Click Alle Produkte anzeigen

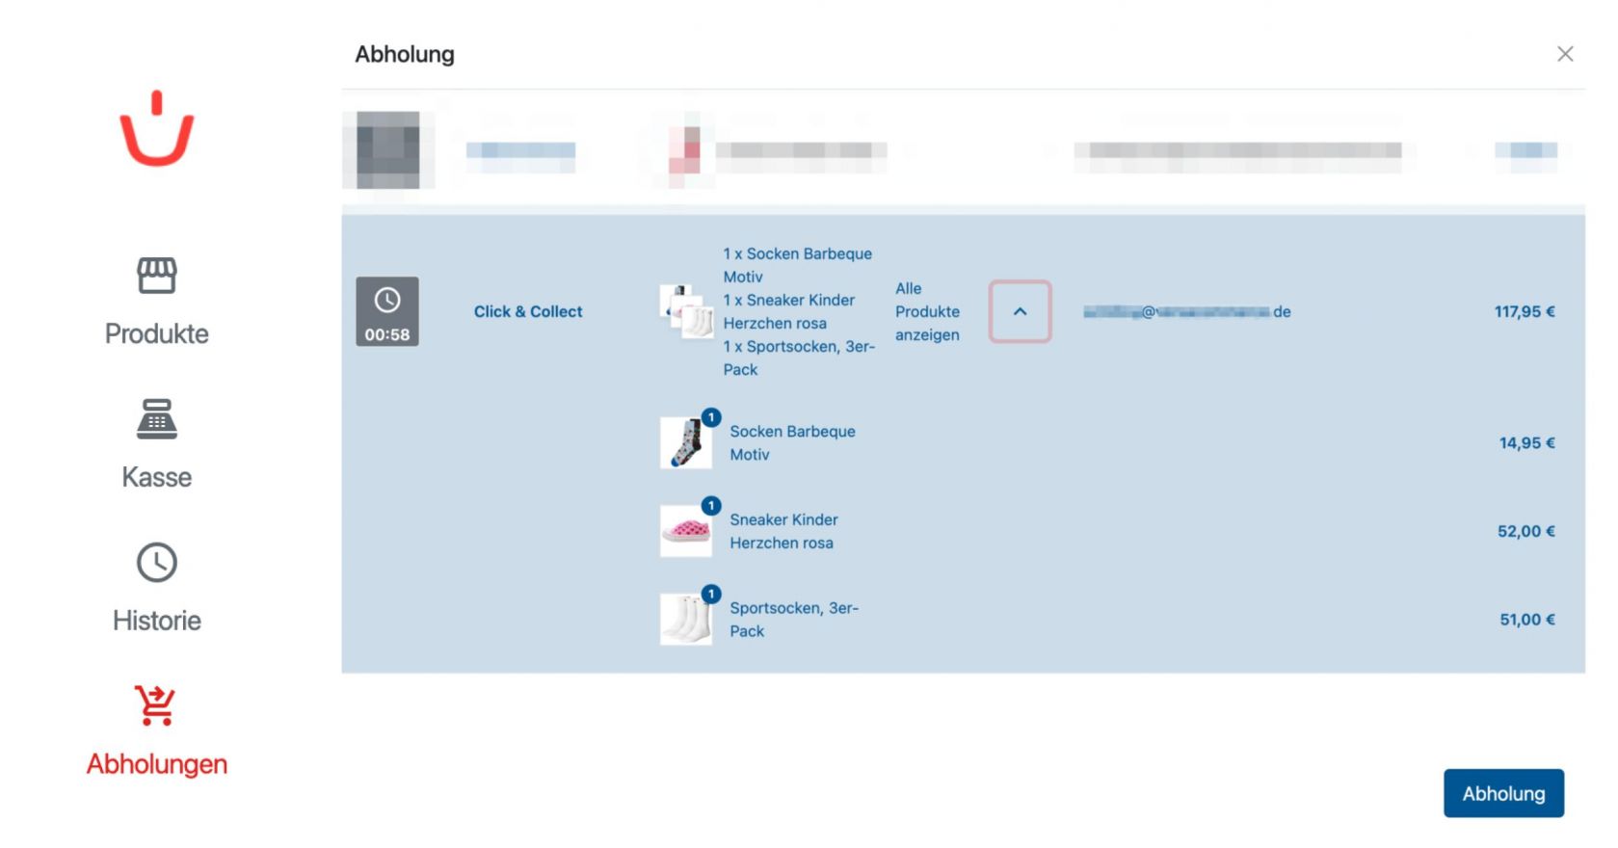927,311
